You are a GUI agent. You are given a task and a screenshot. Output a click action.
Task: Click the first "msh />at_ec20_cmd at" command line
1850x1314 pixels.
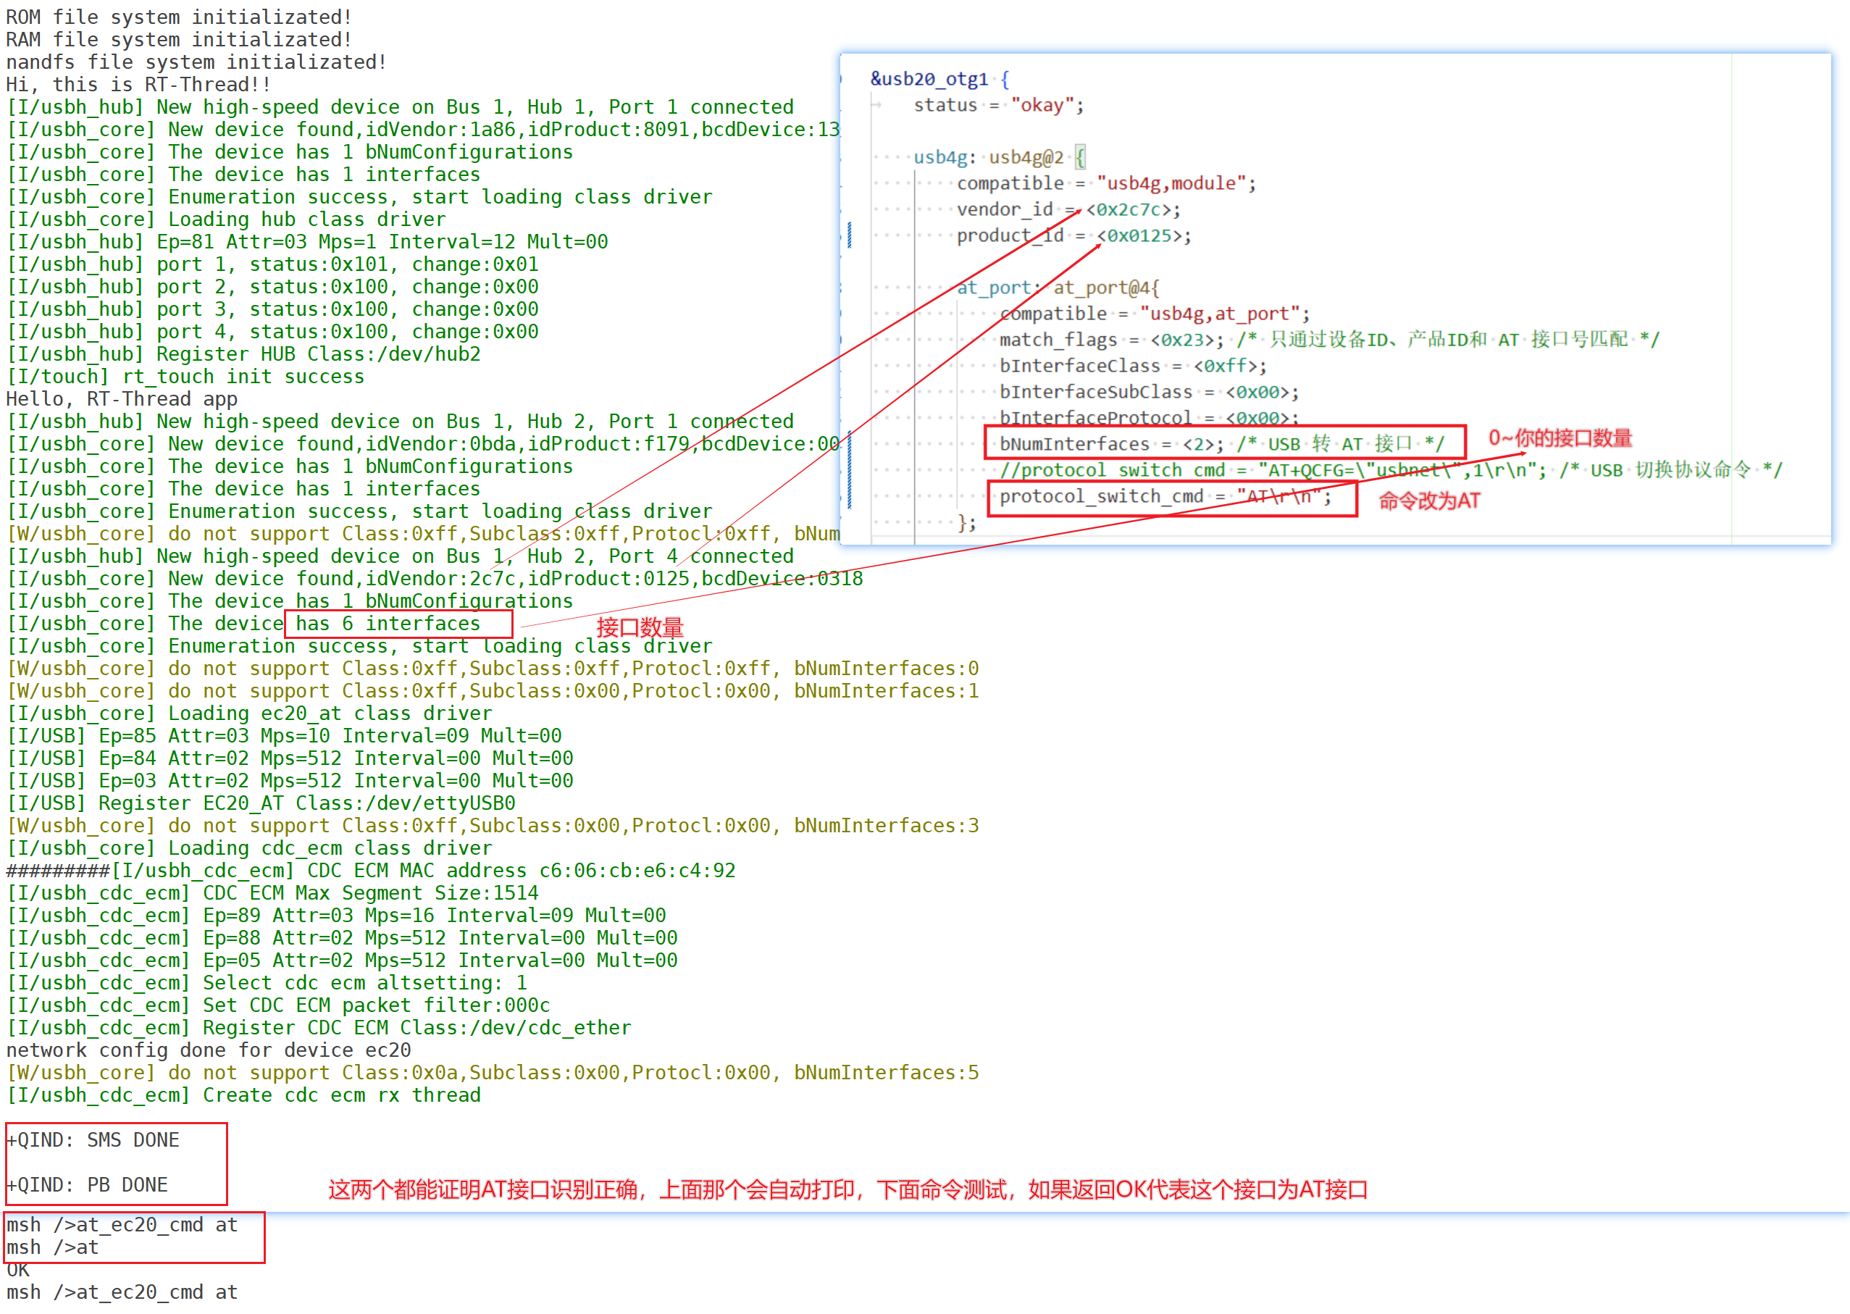(122, 1224)
